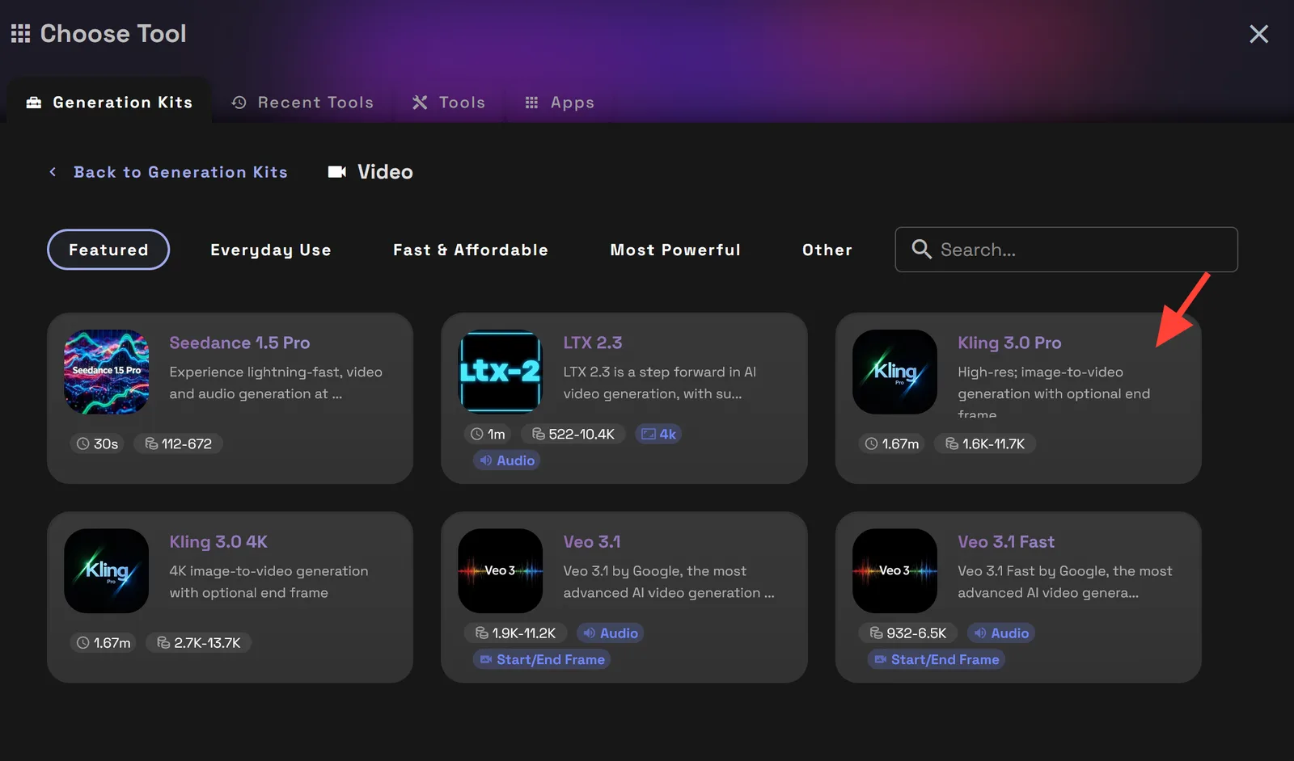The image size is (1294, 761).
Task: Click the video camera icon beside Video
Action: [336, 171]
